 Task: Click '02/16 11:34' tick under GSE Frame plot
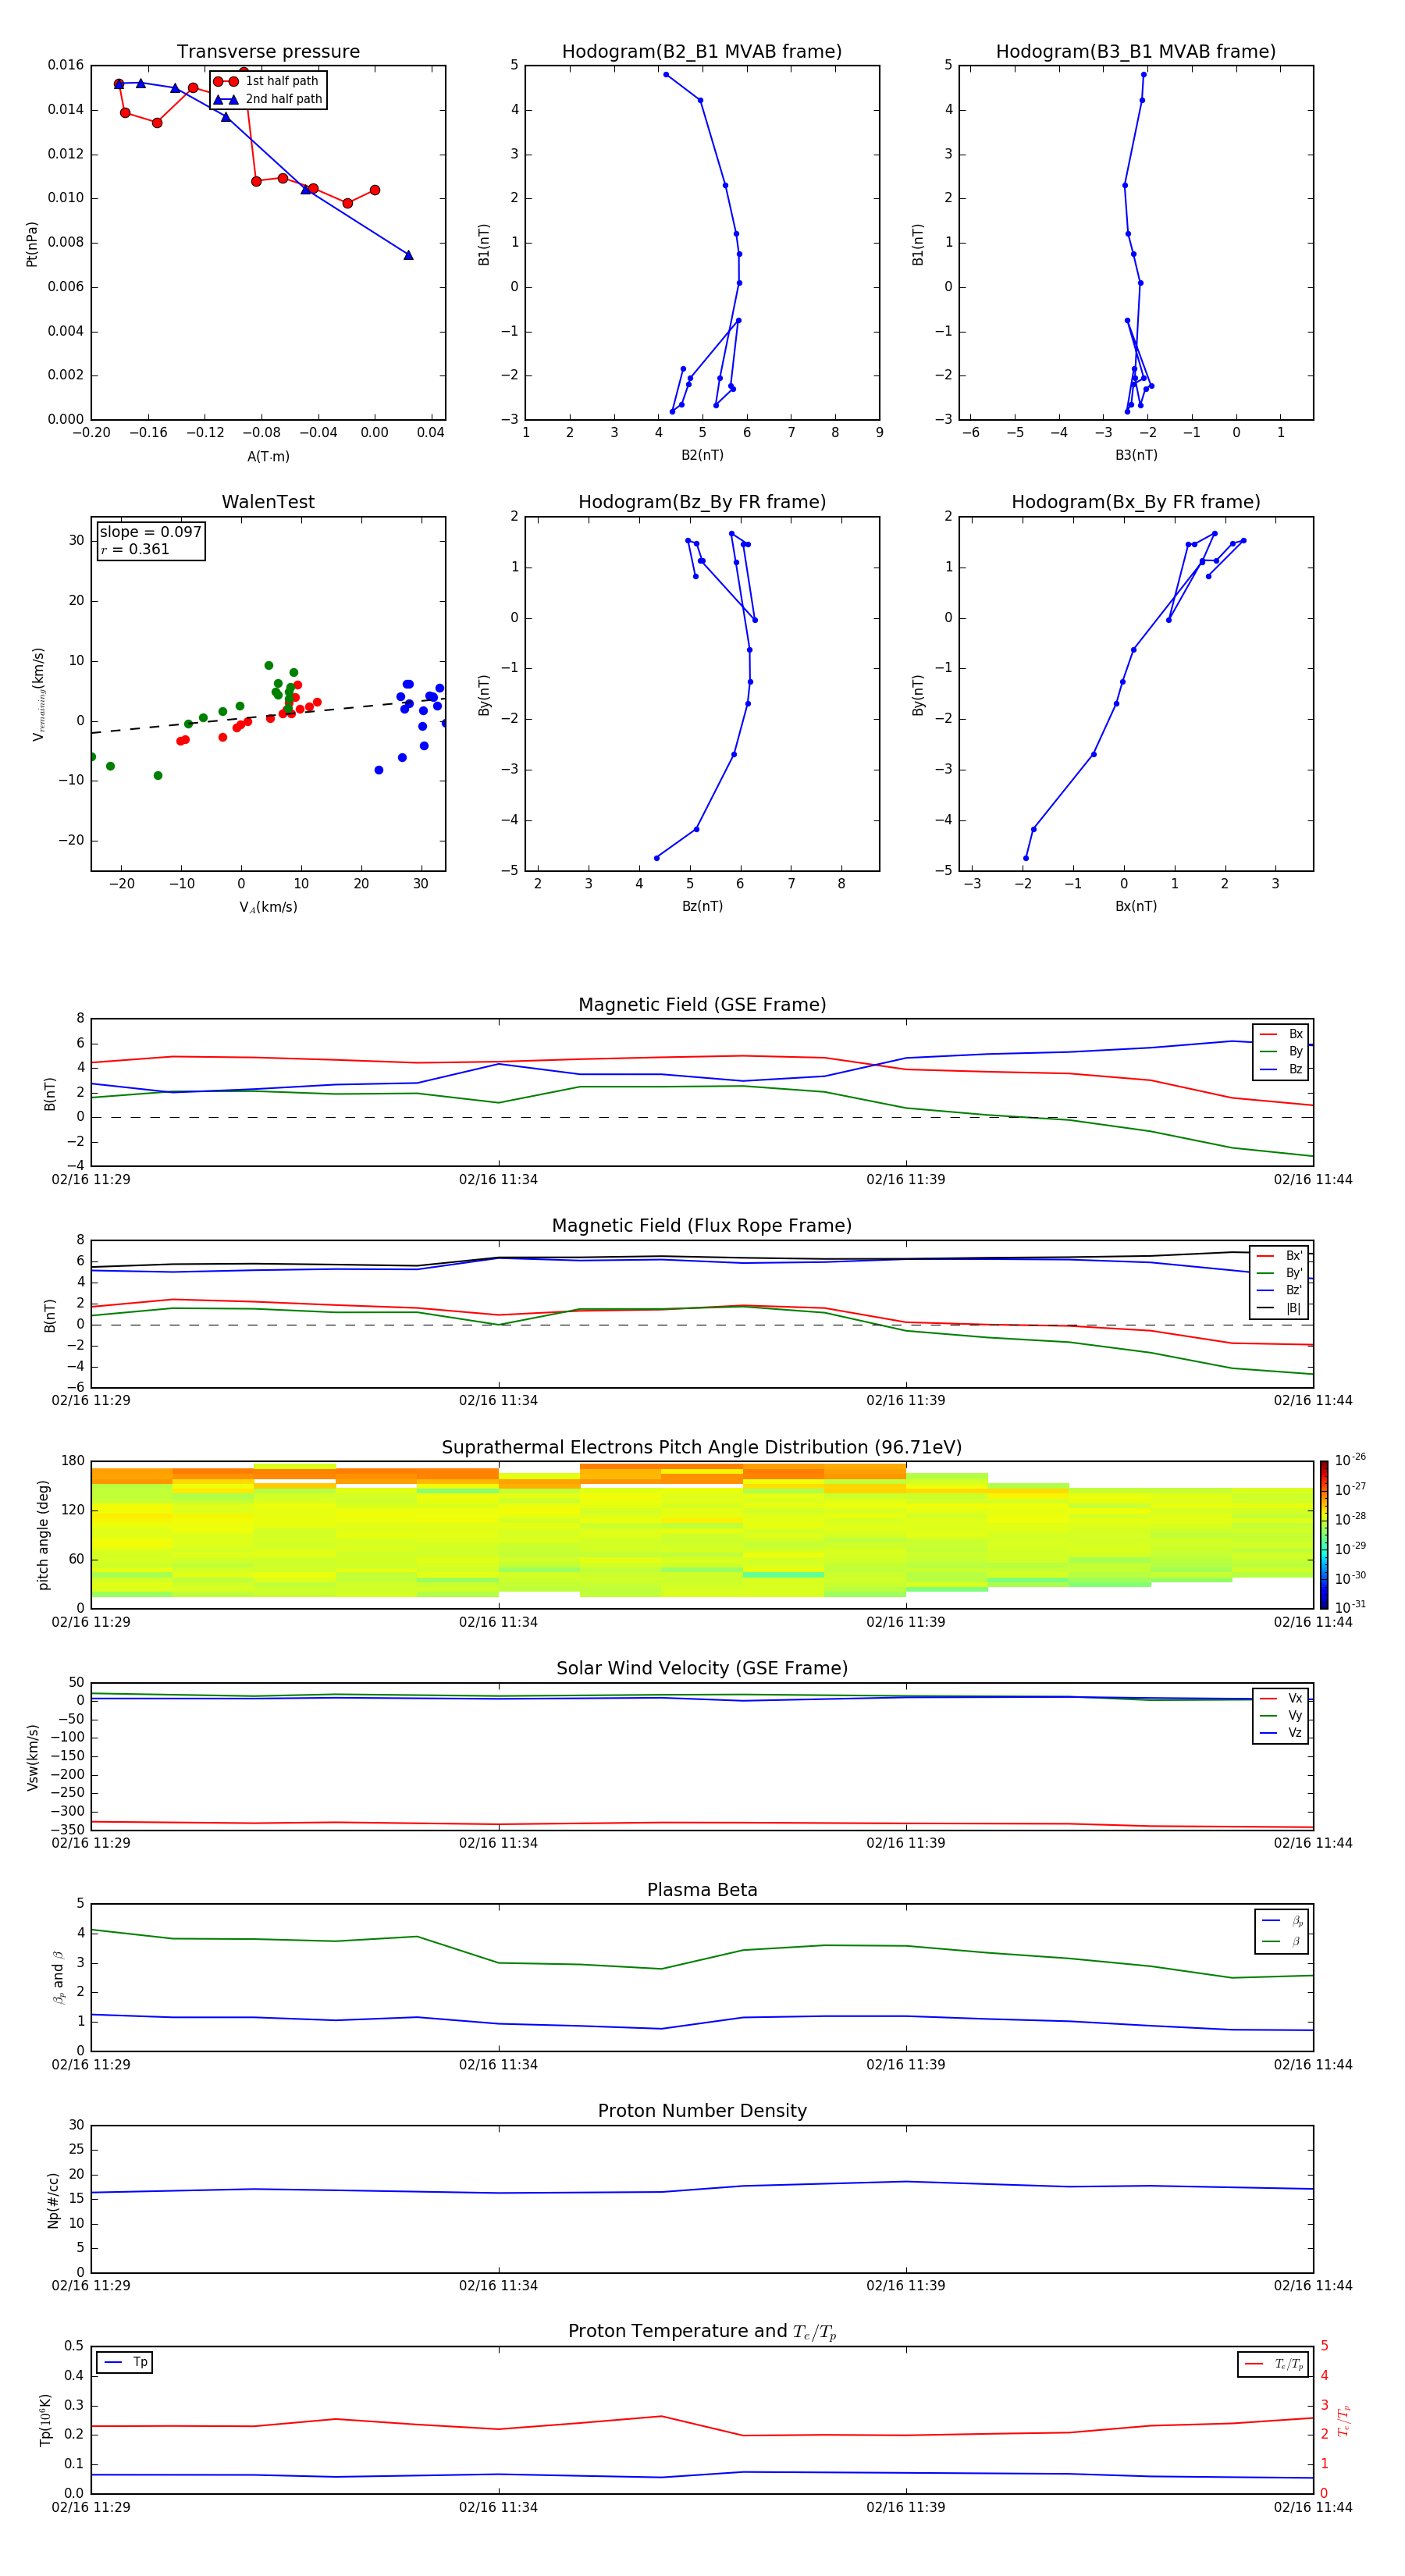498,1179
